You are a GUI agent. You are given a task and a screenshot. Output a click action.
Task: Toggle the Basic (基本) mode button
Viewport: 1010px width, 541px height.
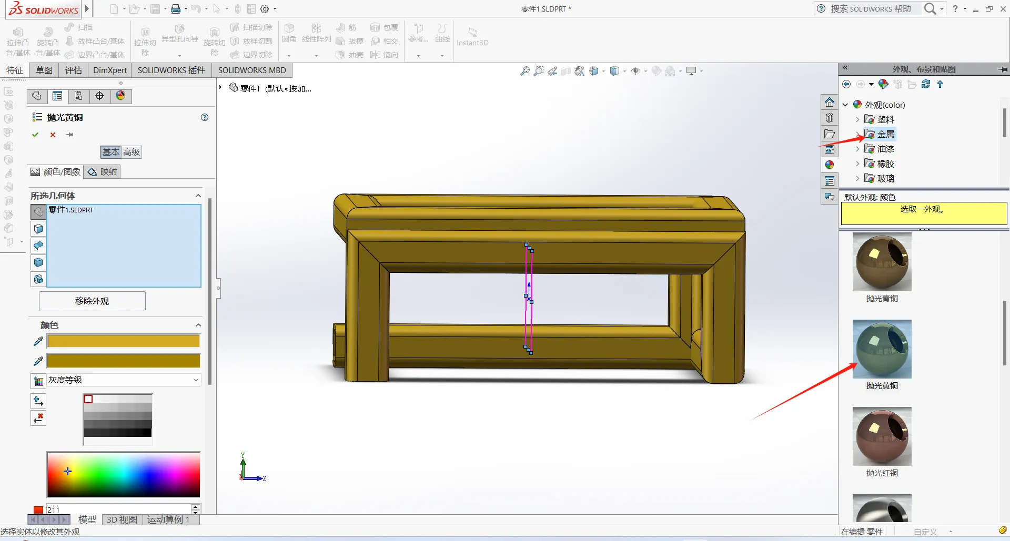pos(110,152)
